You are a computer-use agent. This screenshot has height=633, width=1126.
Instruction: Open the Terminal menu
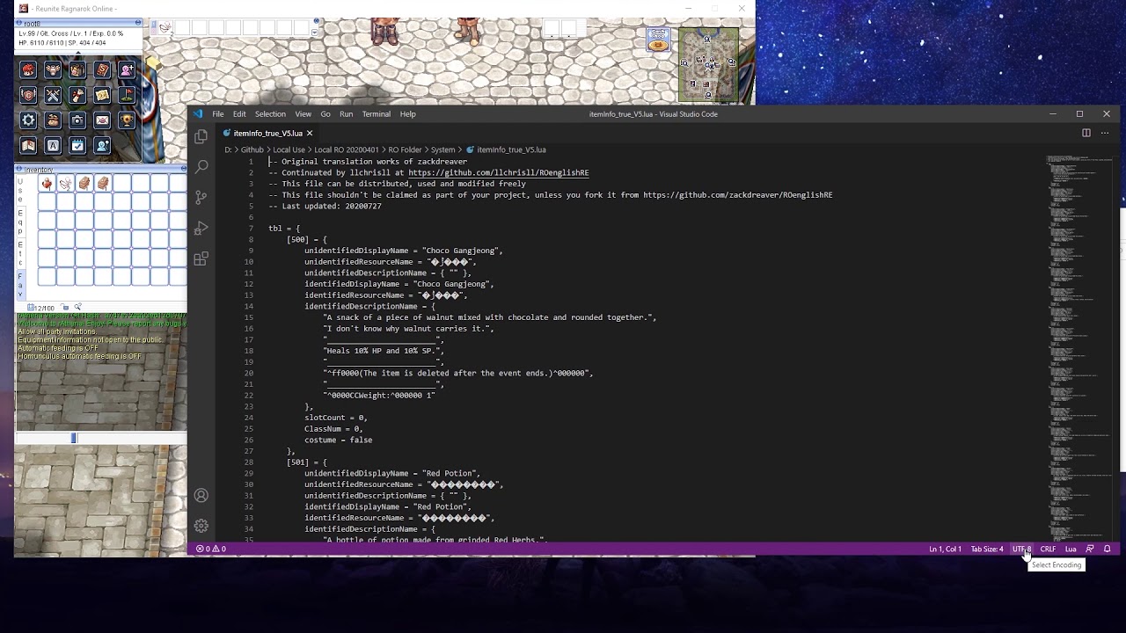pyautogui.click(x=376, y=114)
